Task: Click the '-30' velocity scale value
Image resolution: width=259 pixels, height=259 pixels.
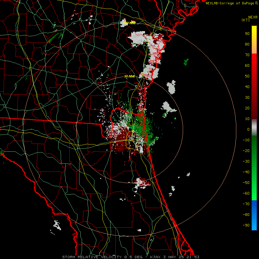Action: point(246,161)
